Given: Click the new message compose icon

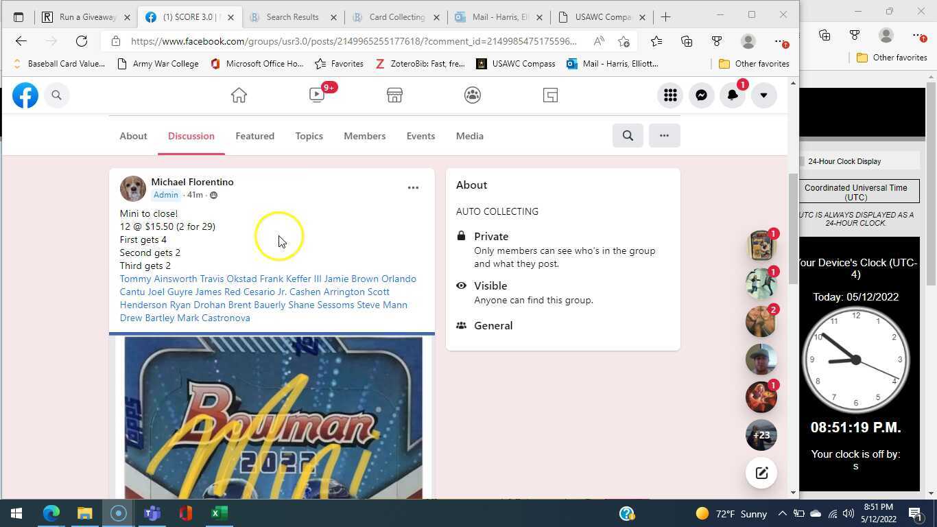Looking at the screenshot, I should tap(761, 473).
